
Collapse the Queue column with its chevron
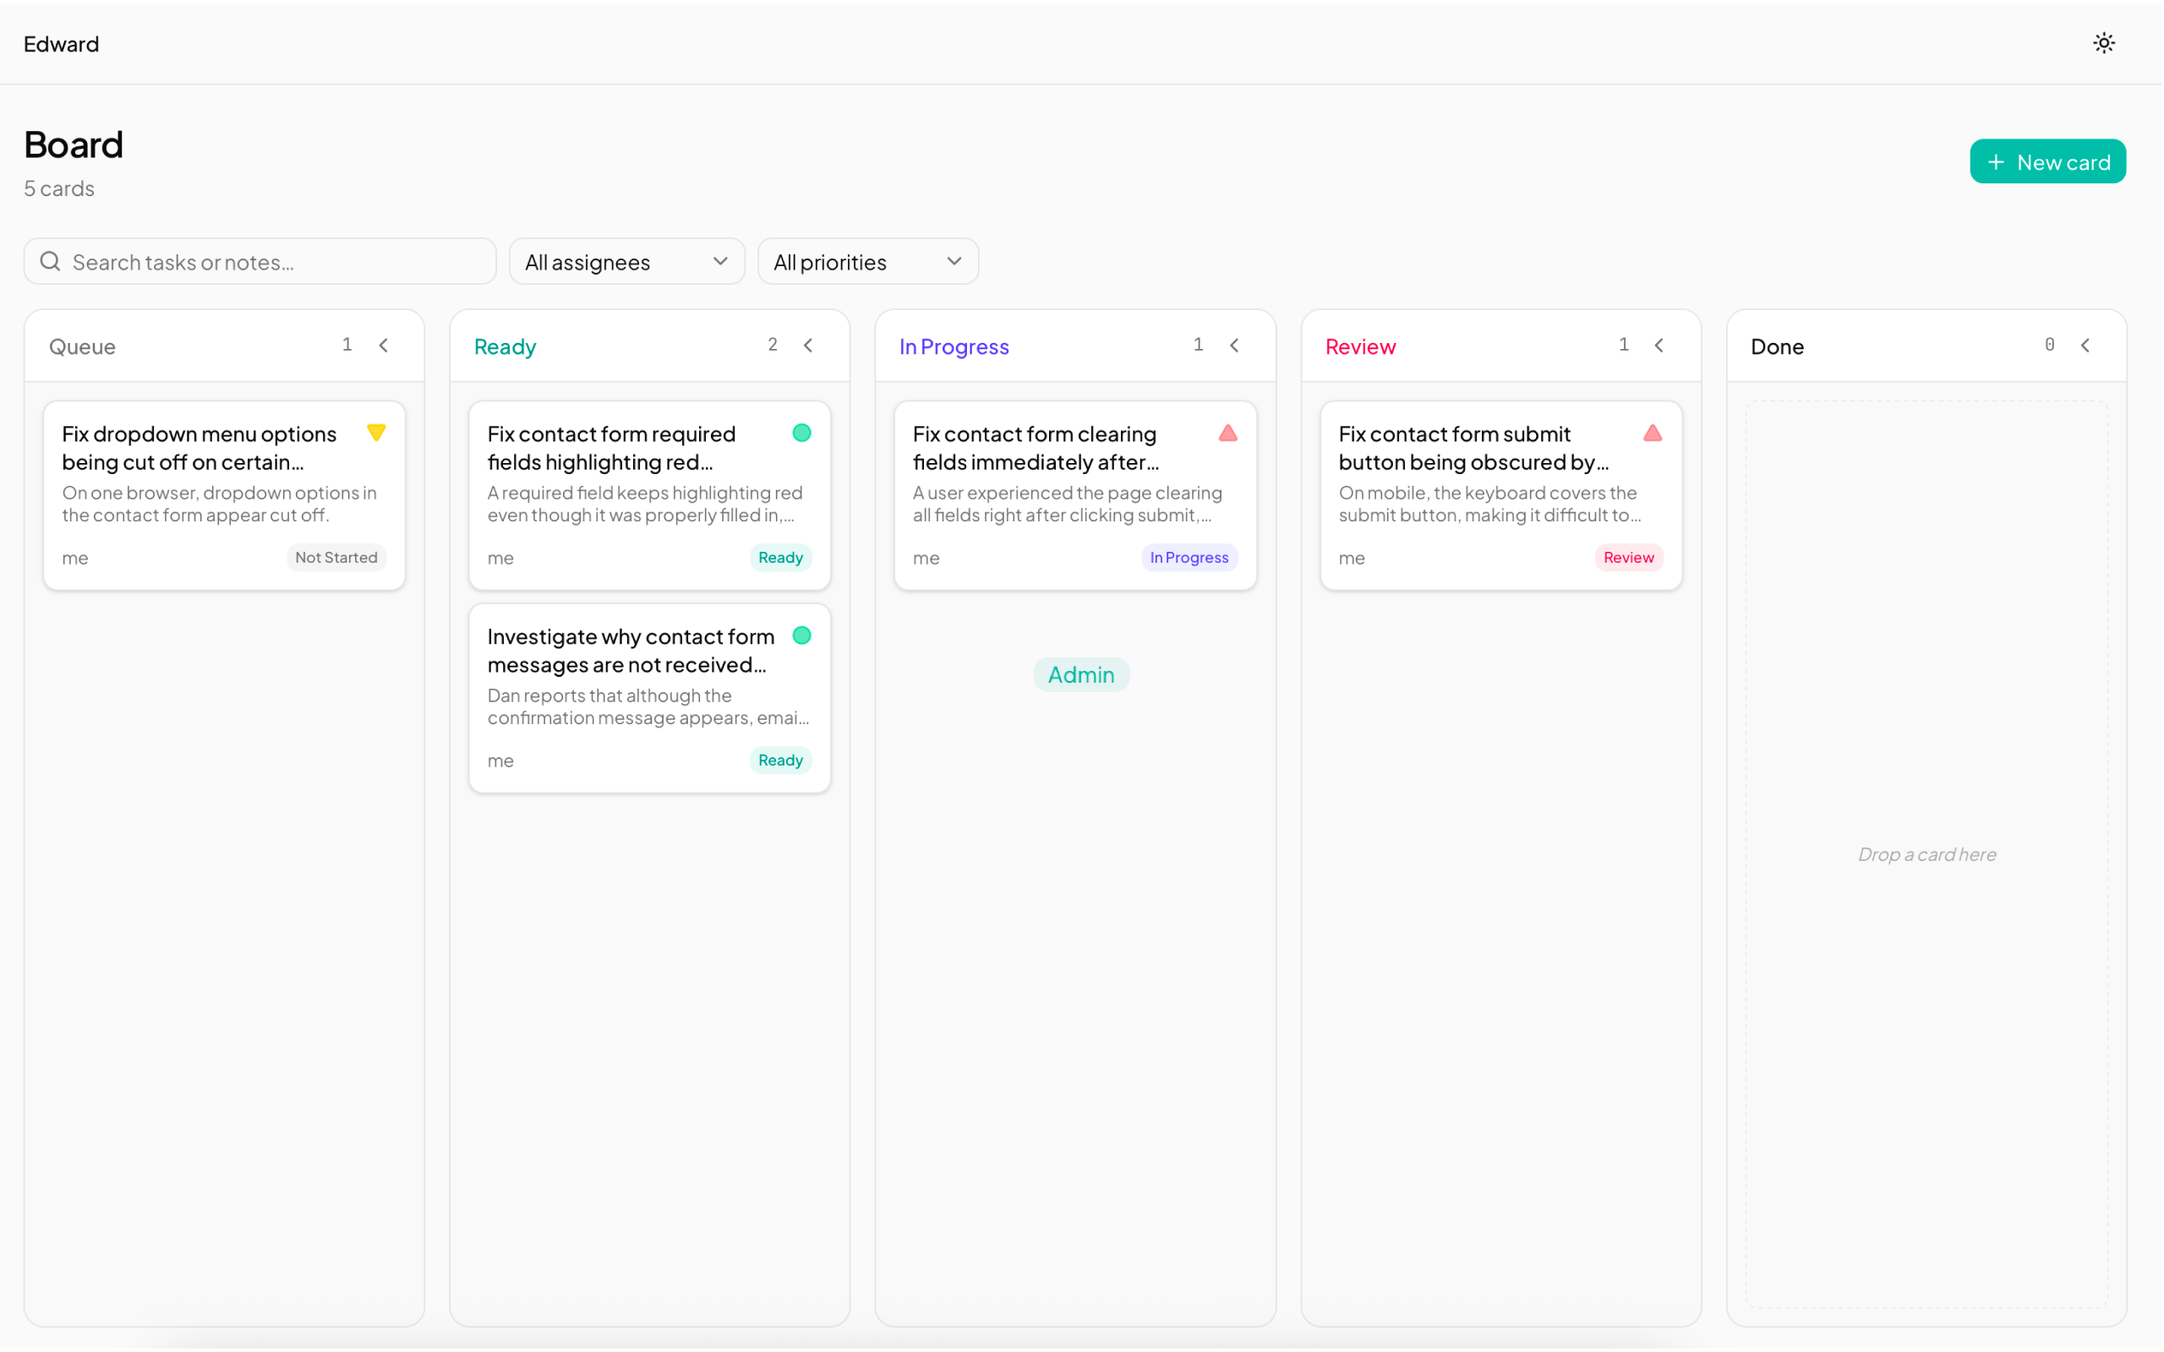[x=384, y=345]
